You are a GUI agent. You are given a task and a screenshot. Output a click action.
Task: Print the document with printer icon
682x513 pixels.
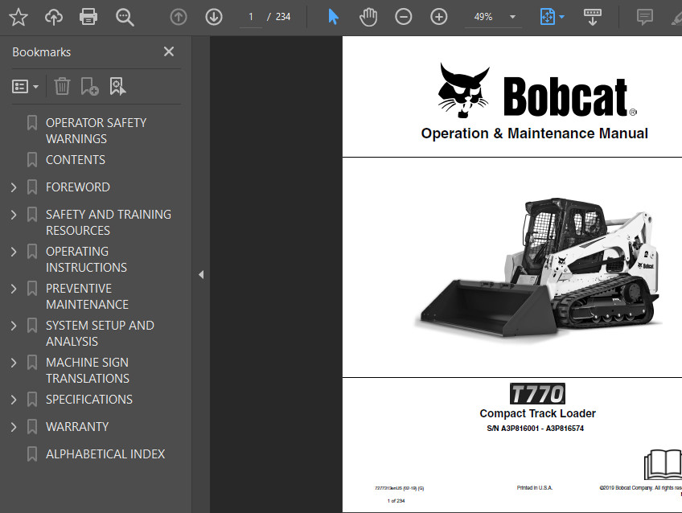(x=88, y=17)
